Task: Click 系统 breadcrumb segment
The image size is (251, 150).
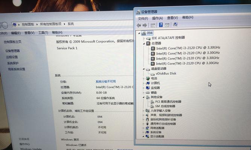Action: 71,24
